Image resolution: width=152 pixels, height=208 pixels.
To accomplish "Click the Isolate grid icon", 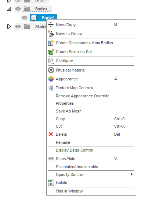I will pos(51,183).
